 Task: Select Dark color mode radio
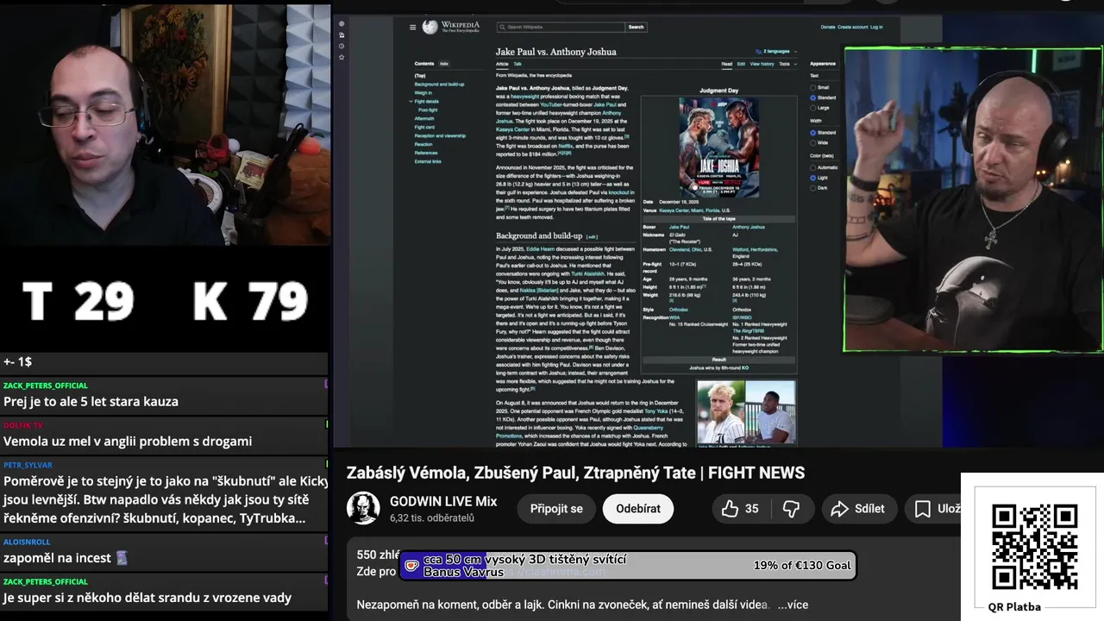(812, 187)
